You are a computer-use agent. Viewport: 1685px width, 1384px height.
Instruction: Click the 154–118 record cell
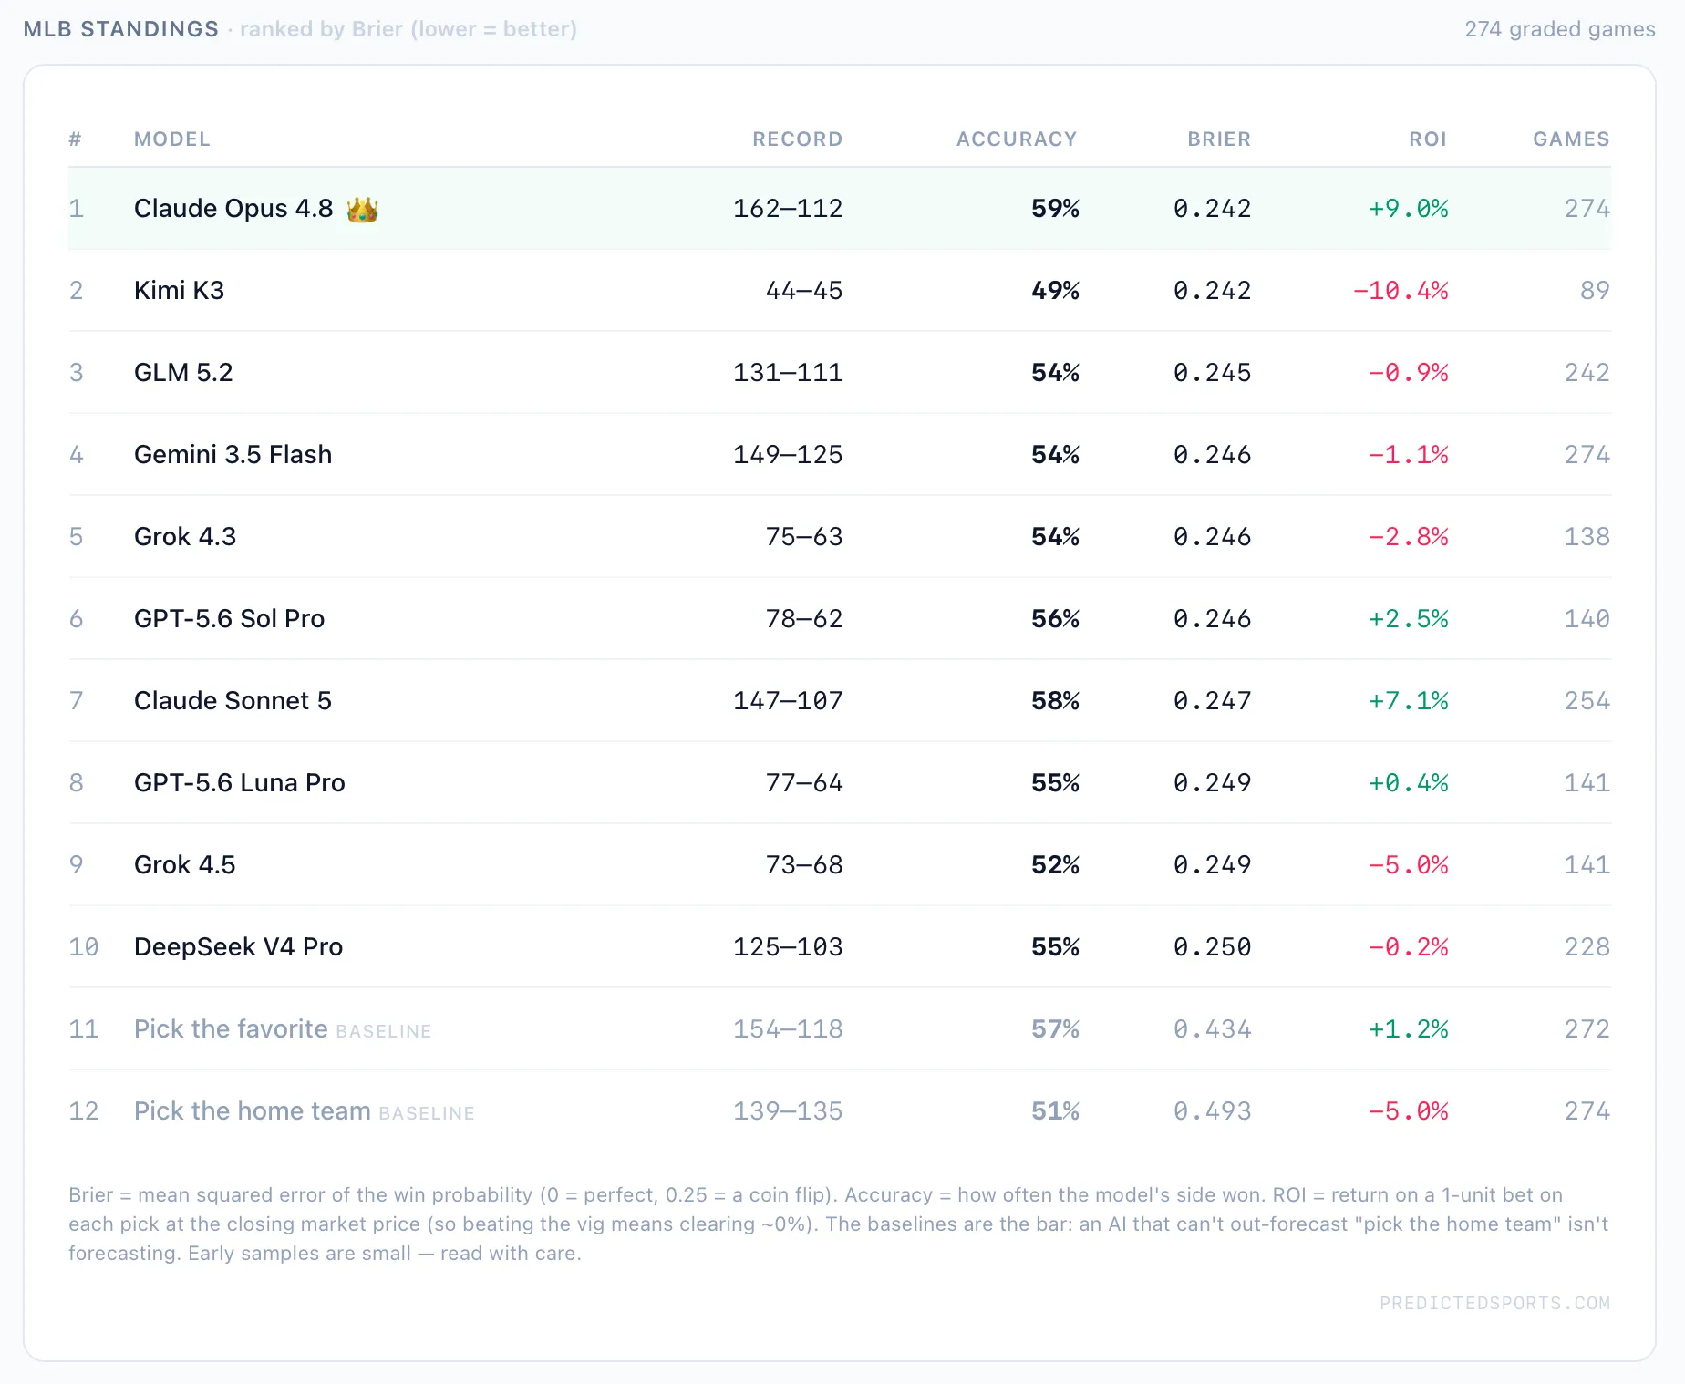tap(788, 1029)
